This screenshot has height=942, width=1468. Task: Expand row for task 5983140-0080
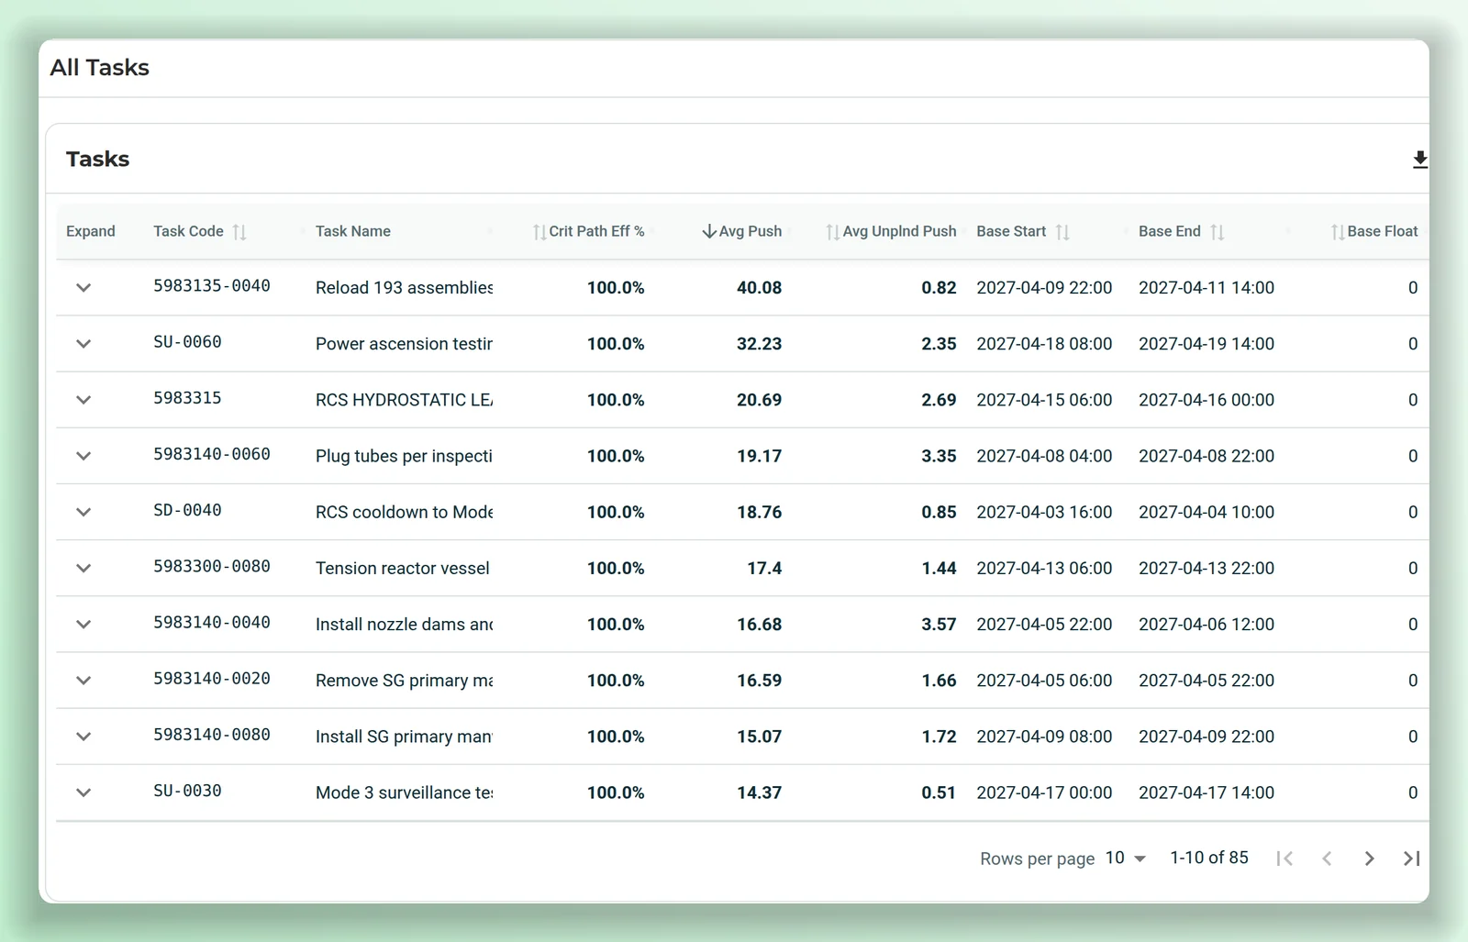click(x=83, y=737)
